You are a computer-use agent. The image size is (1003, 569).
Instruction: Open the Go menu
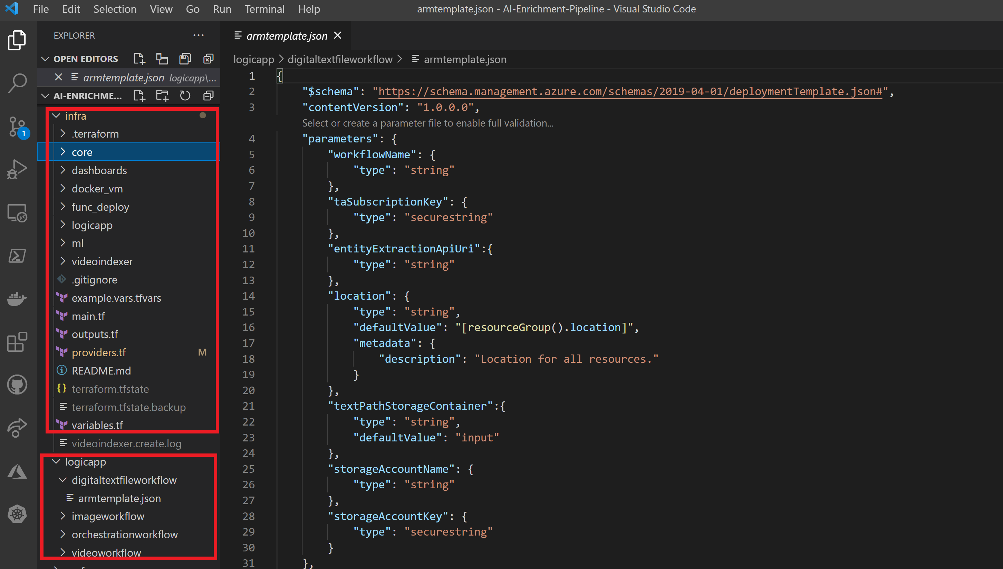192,9
